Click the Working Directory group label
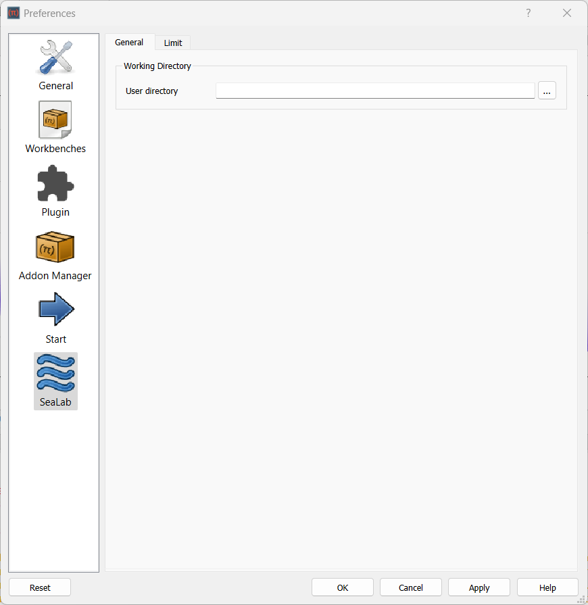This screenshot has width=588, height=605. click(157, 66)
